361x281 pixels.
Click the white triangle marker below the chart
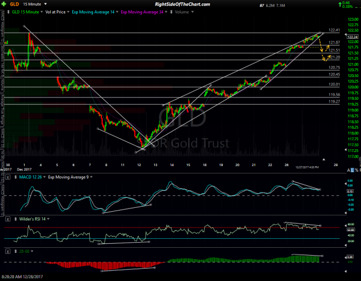[x=324, y=159]
